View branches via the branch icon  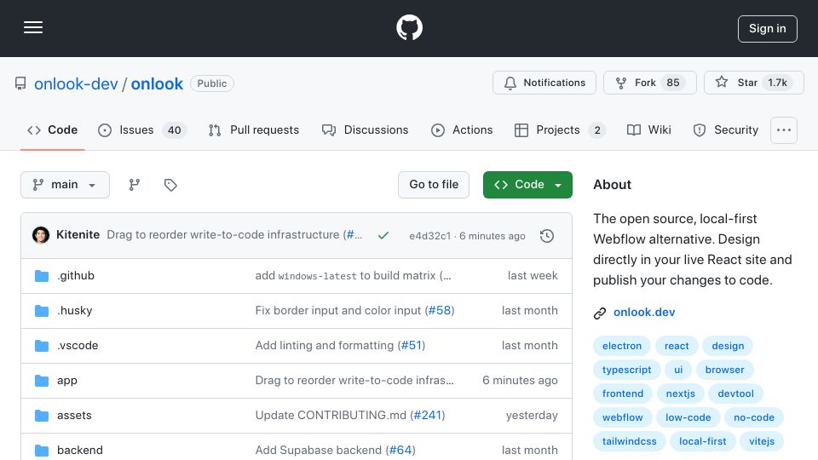[x=135, y=185]
